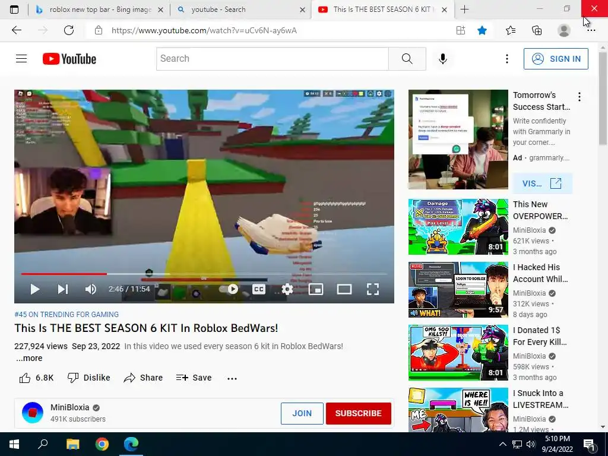This screenshot has height=456, width=608.
Task: Open apps available icon in address bar
Action: 461,30
